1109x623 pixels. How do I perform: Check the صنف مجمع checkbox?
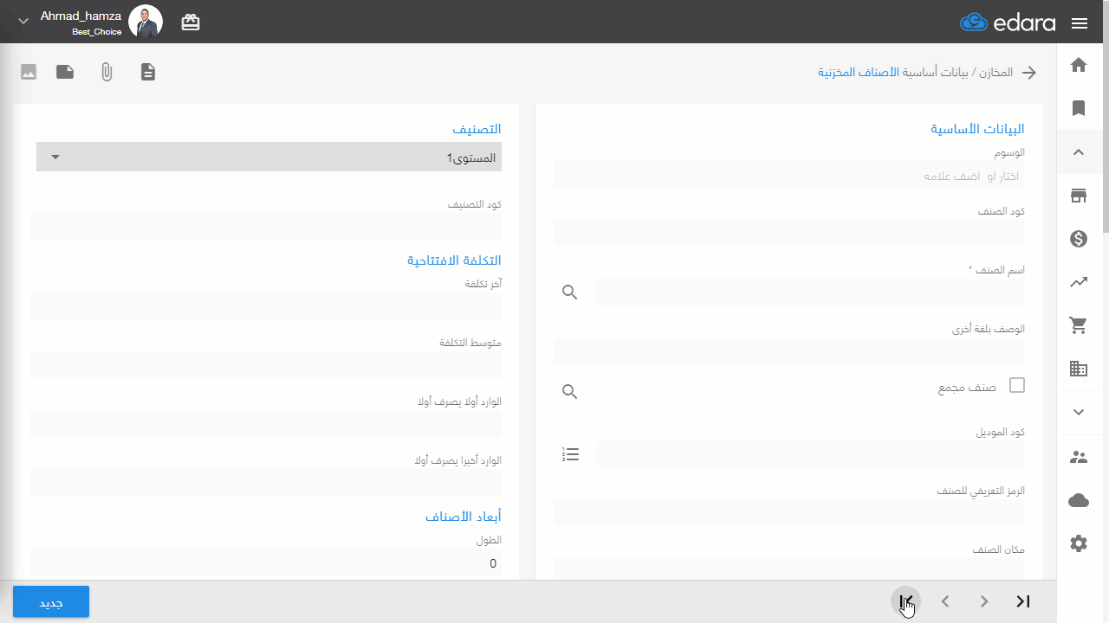coord(1017,385)
